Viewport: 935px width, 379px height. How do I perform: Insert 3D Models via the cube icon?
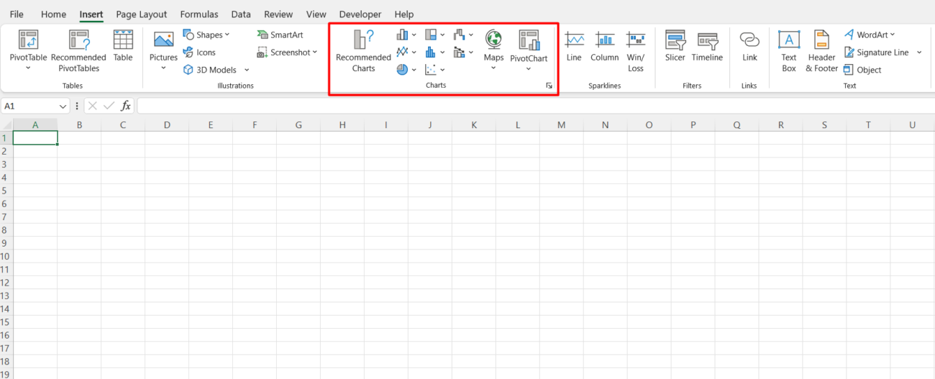pyautogui.click(x=188, y=70)
